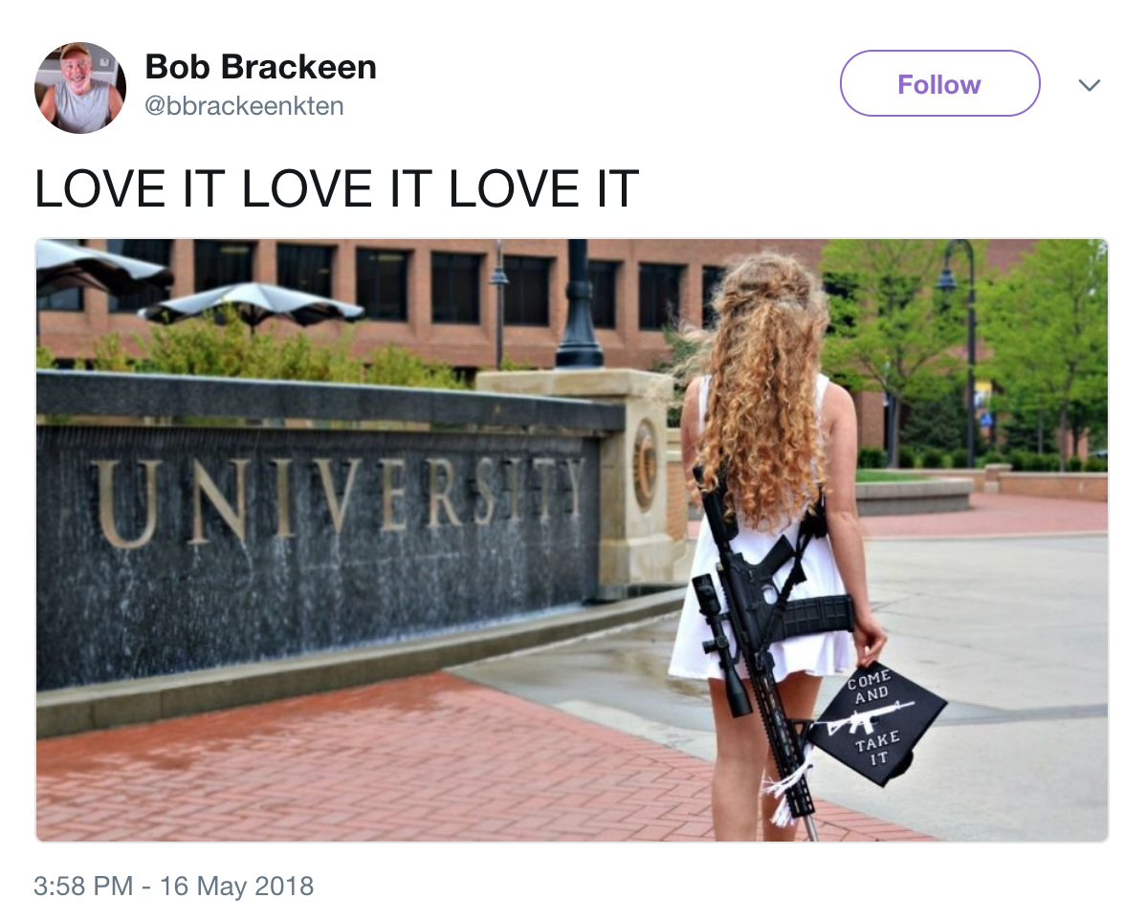Open the tweet timestamp 3:58 PM link
Viewport: 1146px width, 920px height.
pyautogui.click(x=83, y=886)
